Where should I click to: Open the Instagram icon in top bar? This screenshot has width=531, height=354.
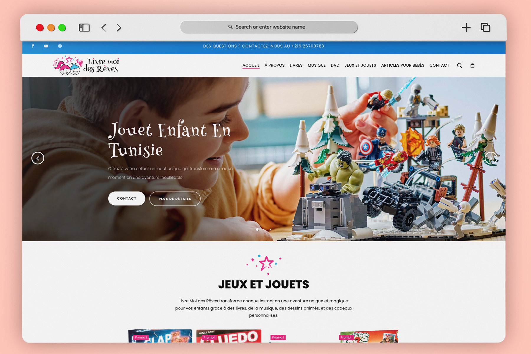(x=60, y=46)
